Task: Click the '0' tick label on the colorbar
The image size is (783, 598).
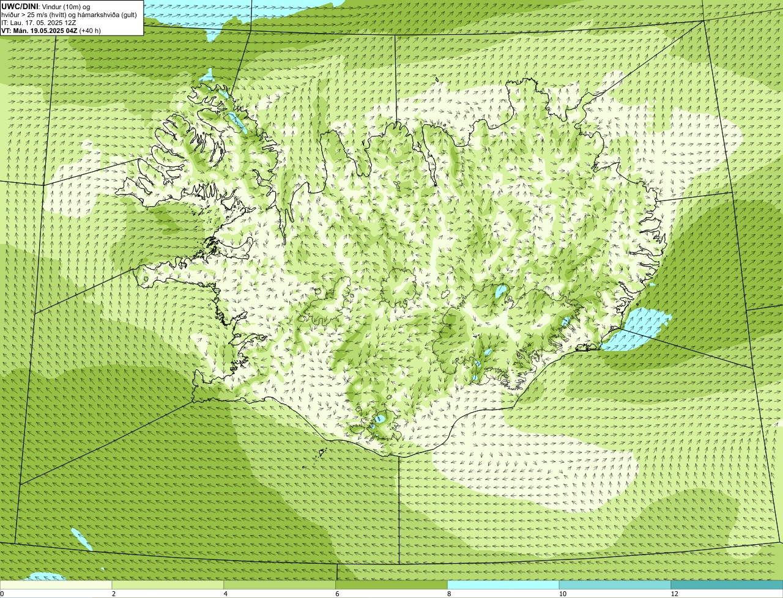Action: [2, 594]
